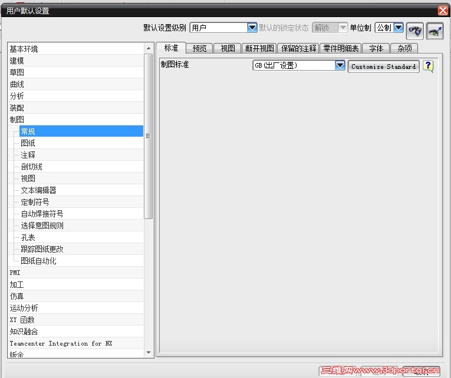The height and width of the screenshot is (378, 451).
Task: Collapse the 制图 category
Action: [x=75, y=120]
